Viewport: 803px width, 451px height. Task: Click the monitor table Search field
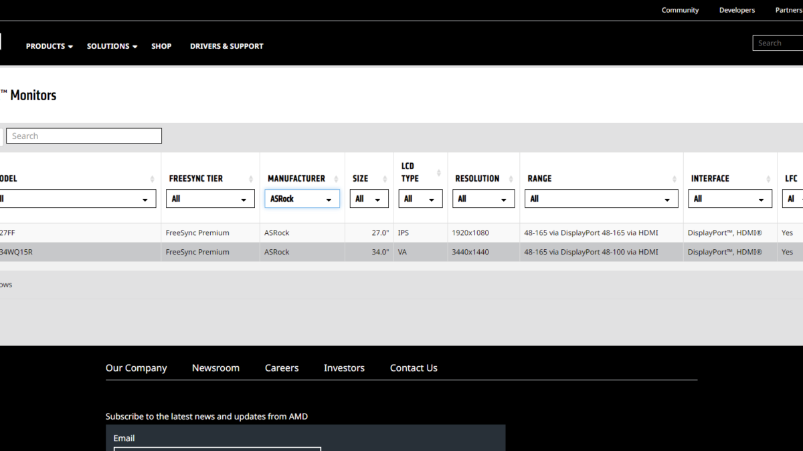84,136
